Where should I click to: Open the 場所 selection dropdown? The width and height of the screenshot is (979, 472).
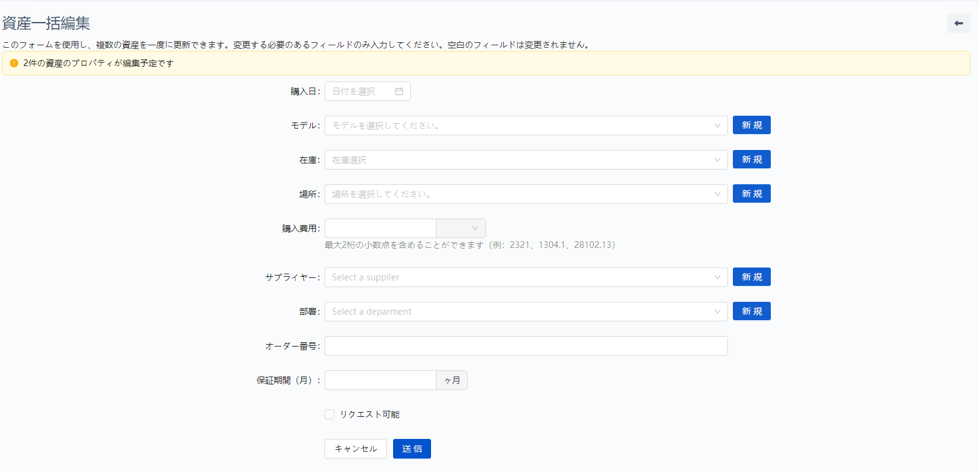525,194
